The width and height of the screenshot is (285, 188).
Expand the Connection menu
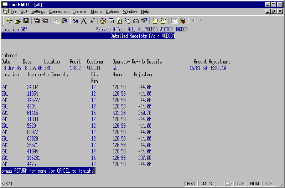click(59, 11)
